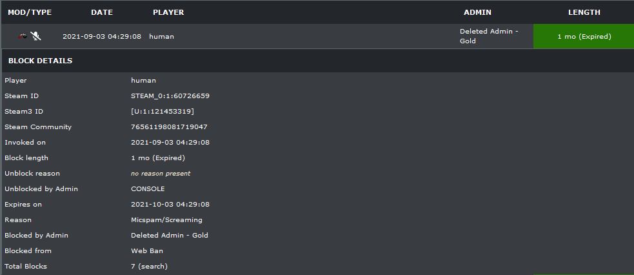The width and height of the screenshot is (634, 275).
Task: Click the BLOCK DETAILS heading
Action: click(40, 61)
